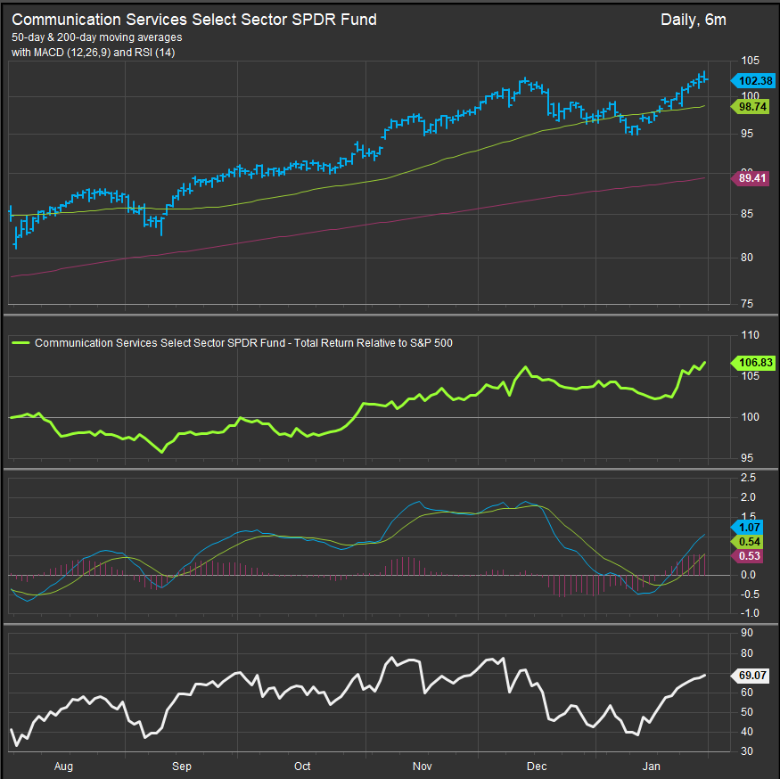
Task: Click the chart title Communication Services Select Sector SPDR Fund
Action: pos(194,20)
